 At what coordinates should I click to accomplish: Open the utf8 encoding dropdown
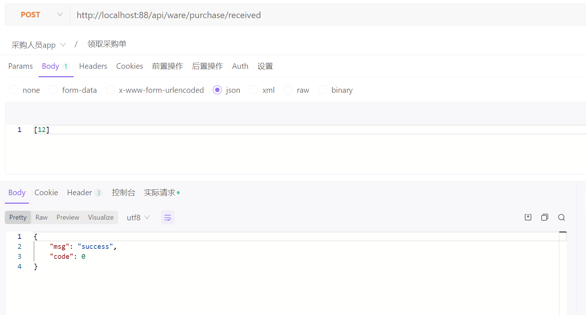pos(138,217)
